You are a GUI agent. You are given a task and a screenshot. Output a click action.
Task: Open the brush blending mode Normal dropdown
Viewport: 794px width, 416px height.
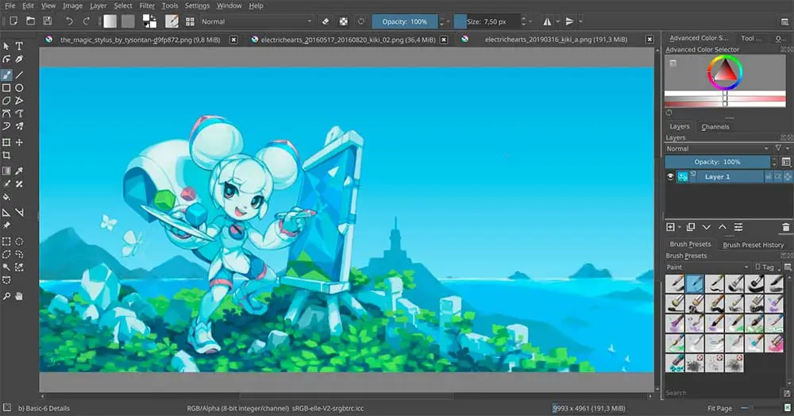[x=256, y=21]
